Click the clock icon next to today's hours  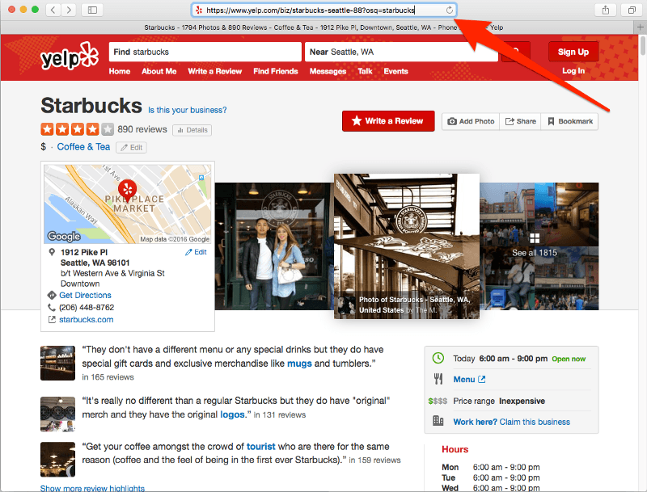[438, 358]
